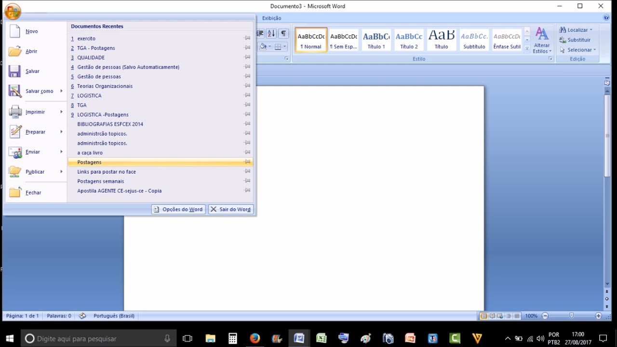Open the Localizar dropdown arrow

pyautogui.click(x=591, y=30)
